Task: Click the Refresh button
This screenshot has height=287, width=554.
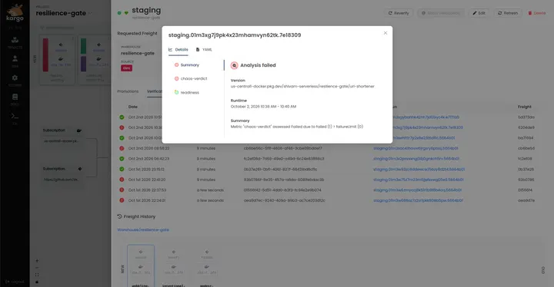Action: 508,13
